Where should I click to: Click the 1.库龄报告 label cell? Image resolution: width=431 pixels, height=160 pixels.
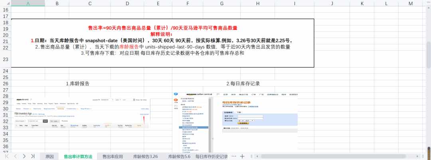click(x=77, y=83)
